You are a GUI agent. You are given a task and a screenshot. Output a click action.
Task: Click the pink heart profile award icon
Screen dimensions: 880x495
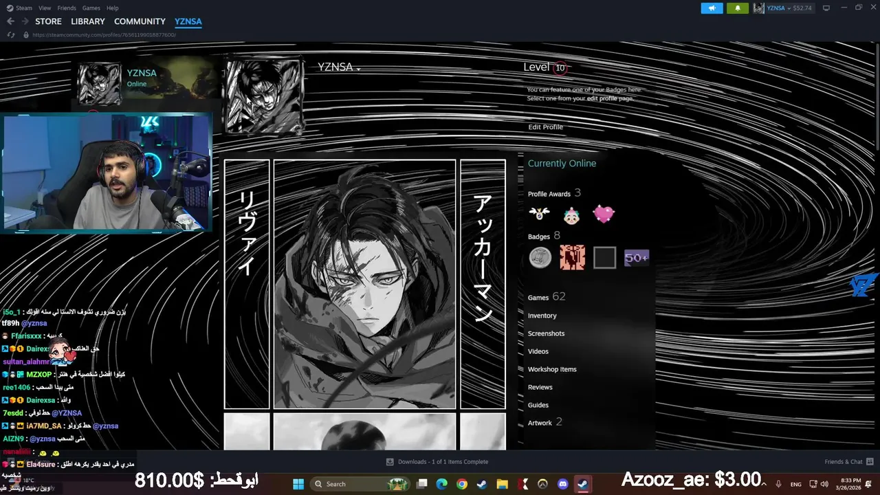click(604, 214)
